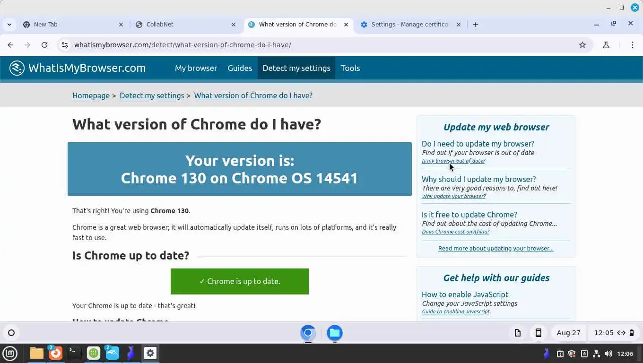
Task: Click the Chrome is up to date button
Action: point(240,281)
